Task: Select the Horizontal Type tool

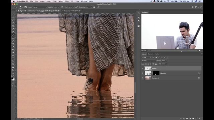Action: tap(13, 59)
